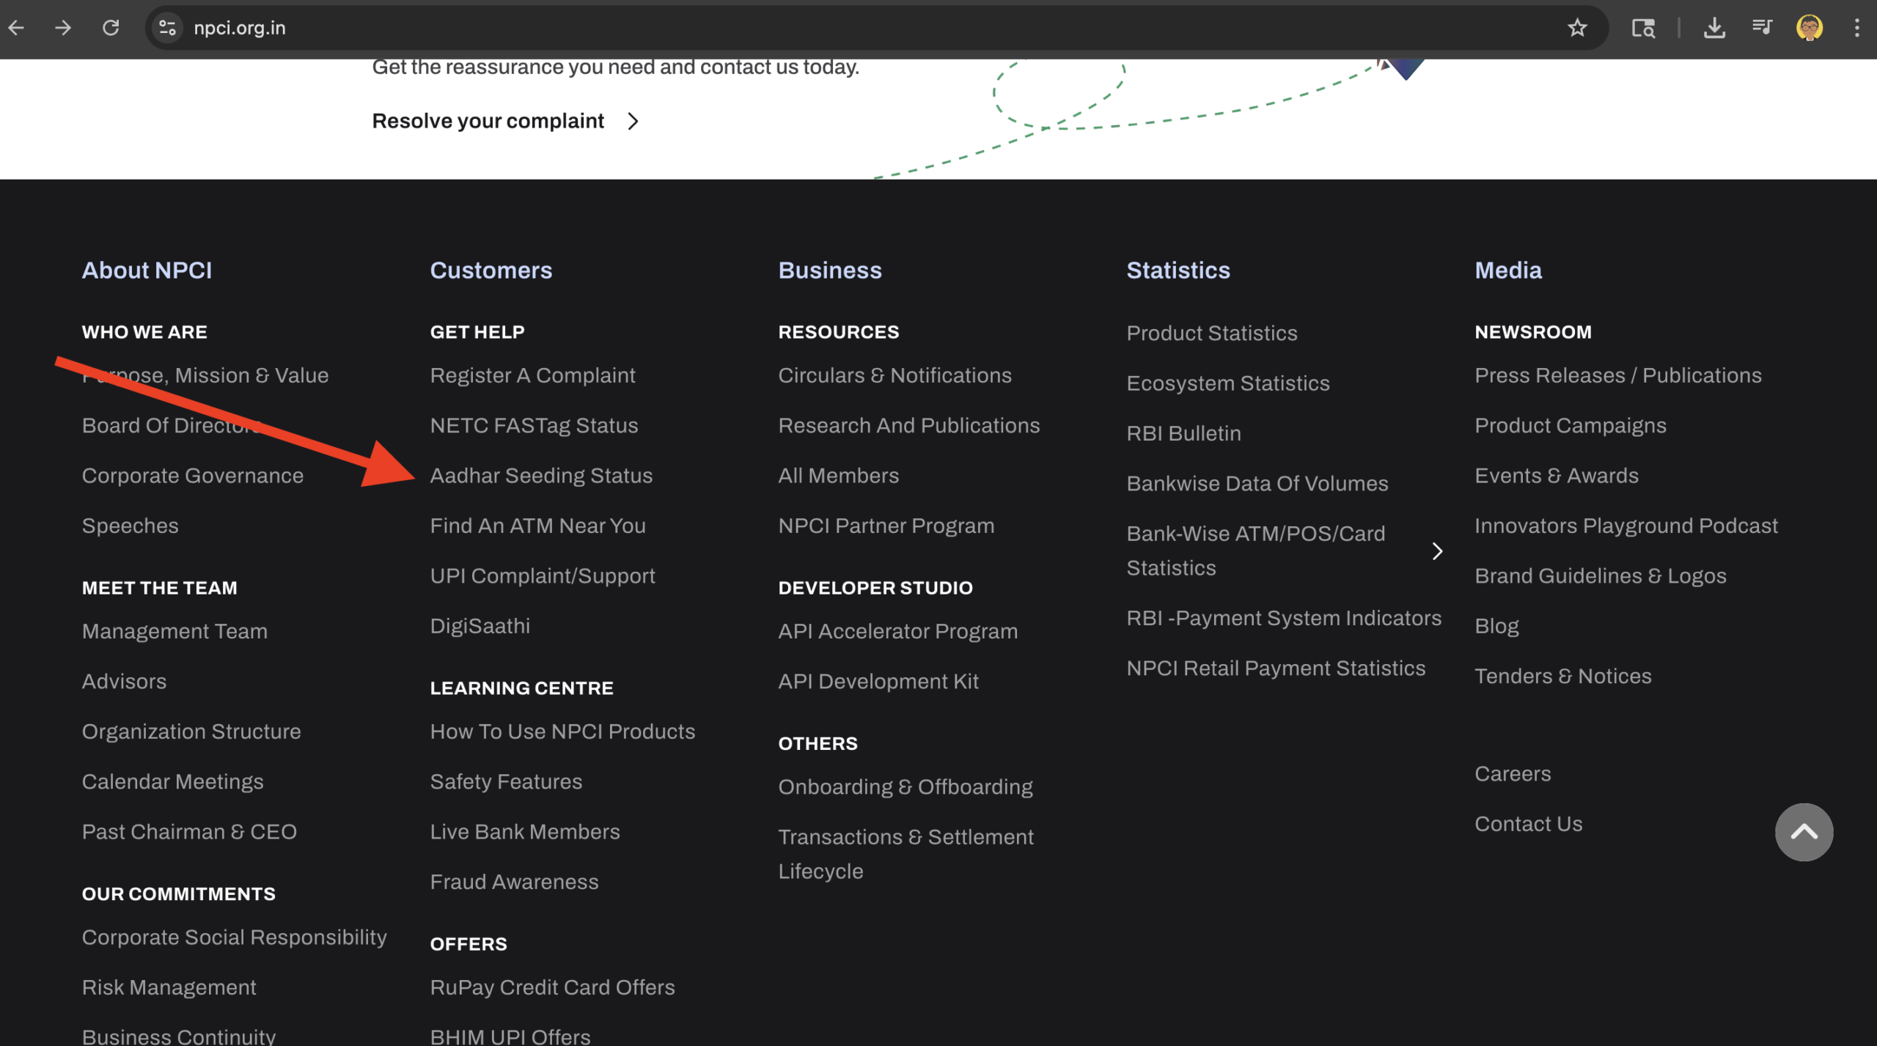Open the Statistics footer heading
The height and width of the screenshot is (1046, 1877).
pyautogui.click(x=1178, y=270)
